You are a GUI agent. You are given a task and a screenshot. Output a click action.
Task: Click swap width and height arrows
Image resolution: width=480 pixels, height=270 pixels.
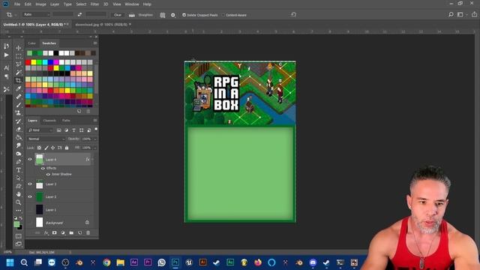pyautogui.click(x=79, y=15)
